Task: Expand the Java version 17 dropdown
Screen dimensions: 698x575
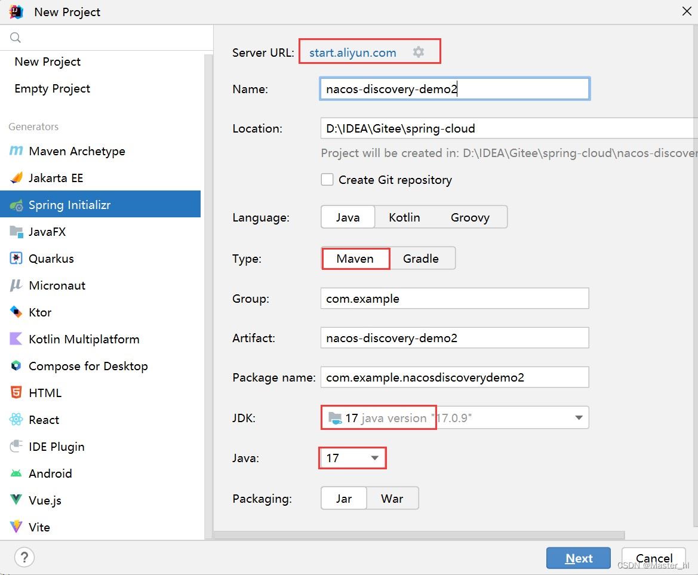Action: point(374,458)
